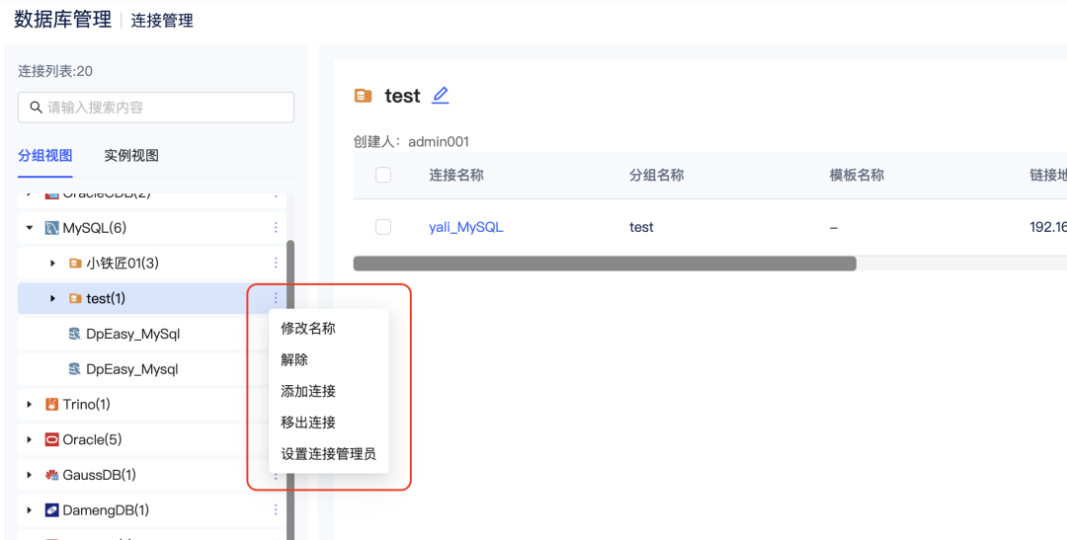Click the three-dot menu of test(1)

[x=276, y=298]
